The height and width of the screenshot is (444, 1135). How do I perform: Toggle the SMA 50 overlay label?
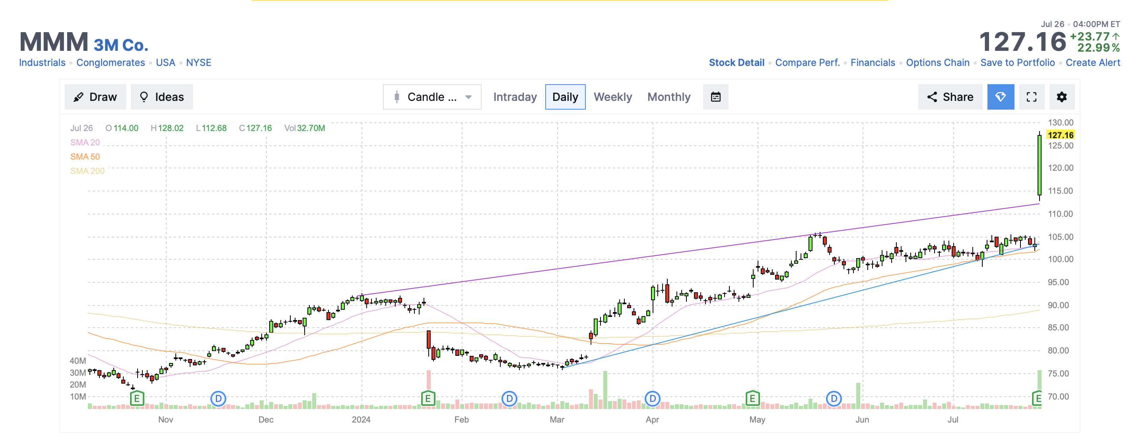[x=85, y=156]
